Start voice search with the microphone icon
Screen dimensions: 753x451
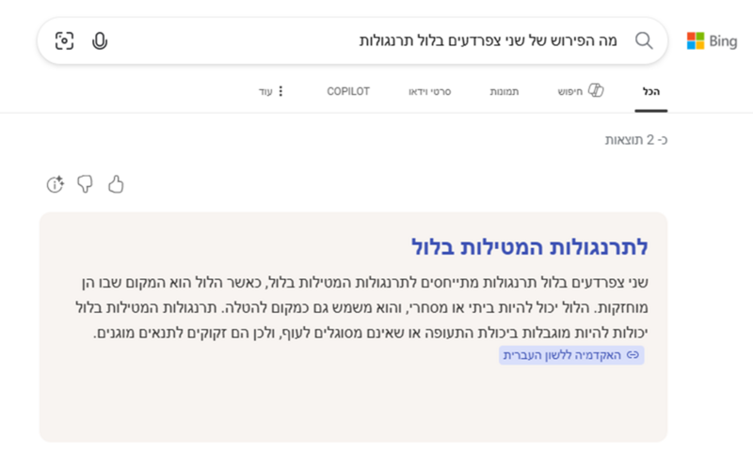coord(100,41)
